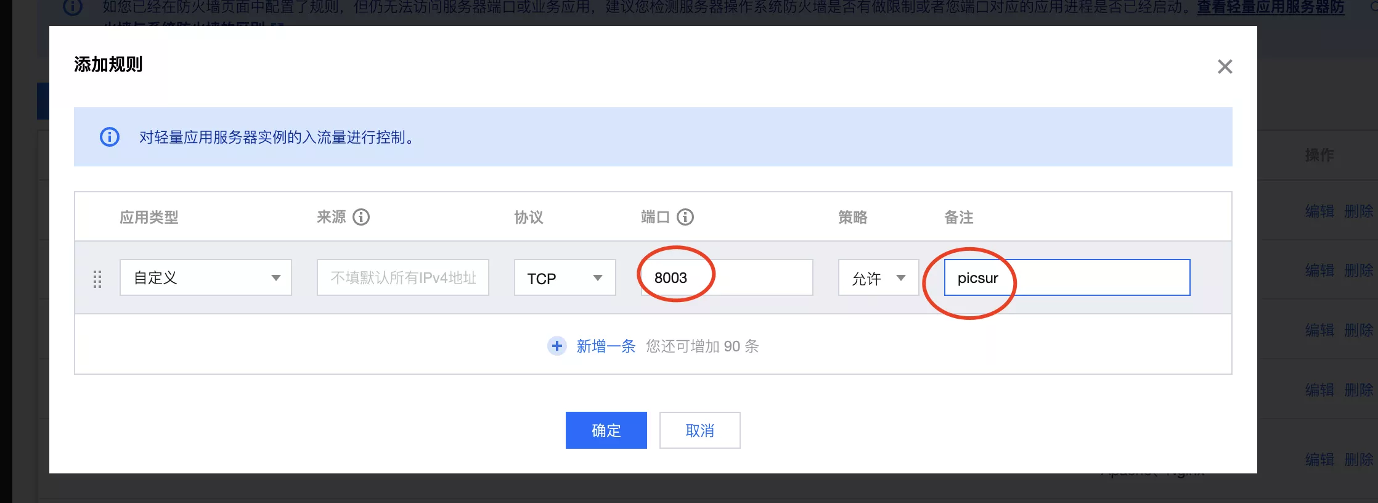Click 删除 in the last background row
Screen dimensions: 1378x503
coord(1358,459)
